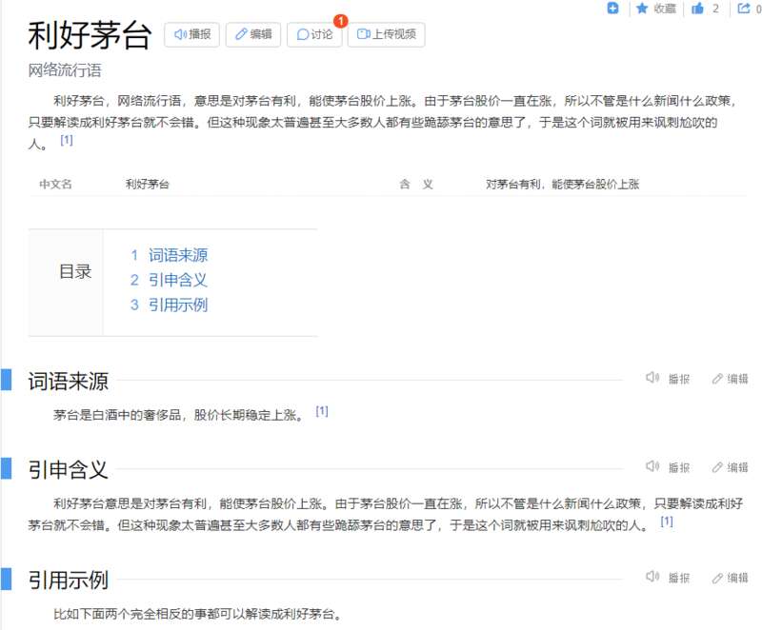Viewport: 762px width, 630px height.
Task: Click the 目录 label
Action: tap(75, 272)
